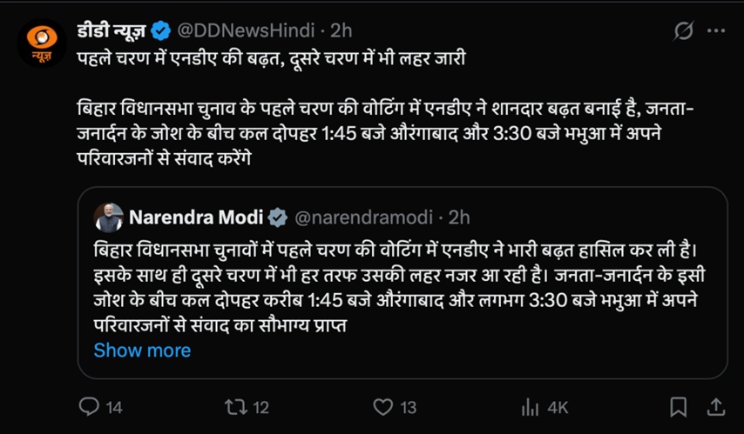Click the repost arrows icon
The image size is (744, 434).
235,407
